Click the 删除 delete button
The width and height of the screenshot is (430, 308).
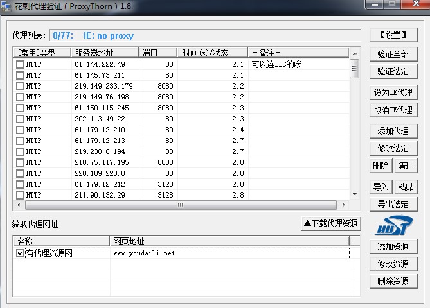click(381, 166)
